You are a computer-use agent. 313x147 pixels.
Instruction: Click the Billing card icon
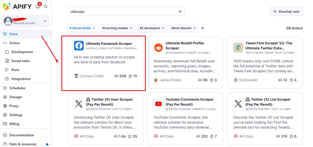5,124
